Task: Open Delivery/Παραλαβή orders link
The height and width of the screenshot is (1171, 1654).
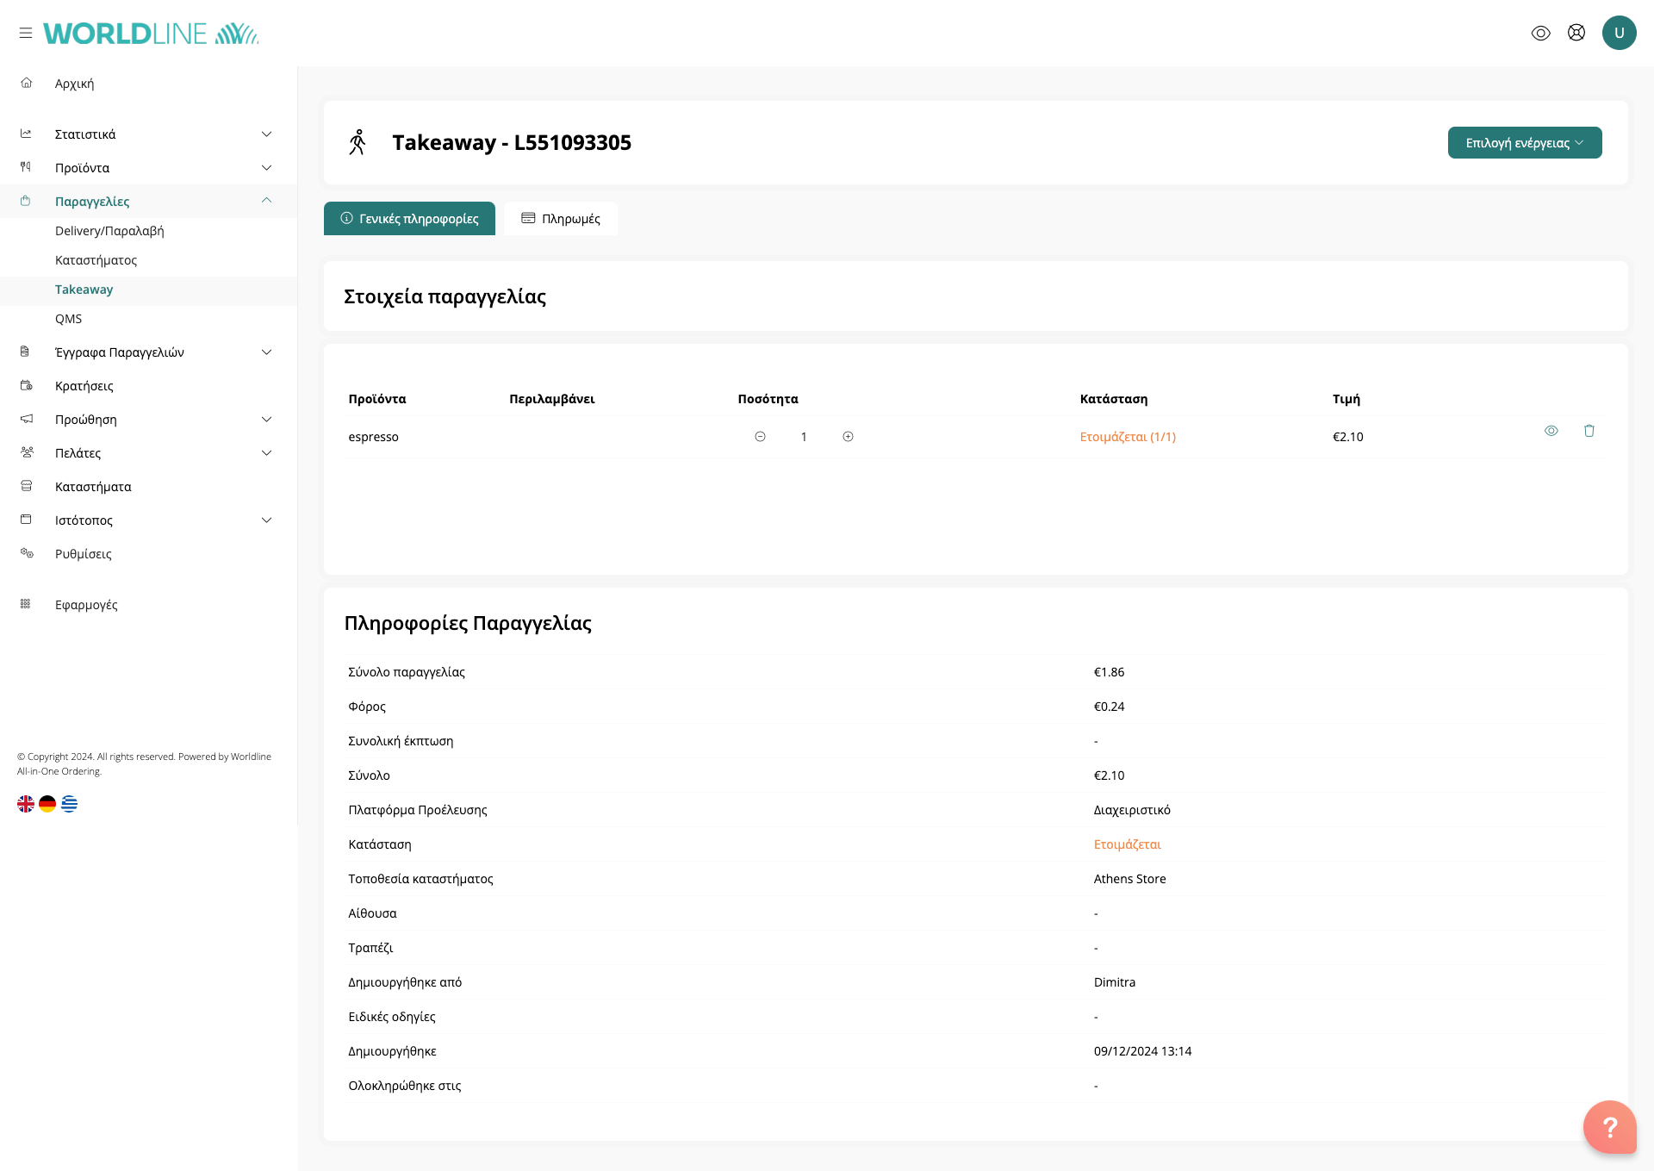Action: [109, 231]
